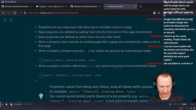The image size is (196, 110).
Task: Click the gear icon in the modeline
Action: click(170, 105)
